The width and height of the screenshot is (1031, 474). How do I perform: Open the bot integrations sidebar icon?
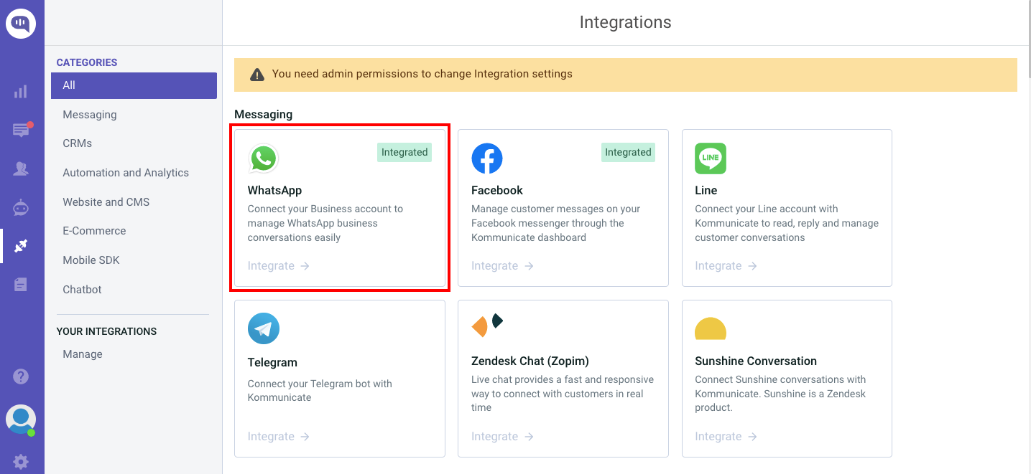(x=21, y=207)
